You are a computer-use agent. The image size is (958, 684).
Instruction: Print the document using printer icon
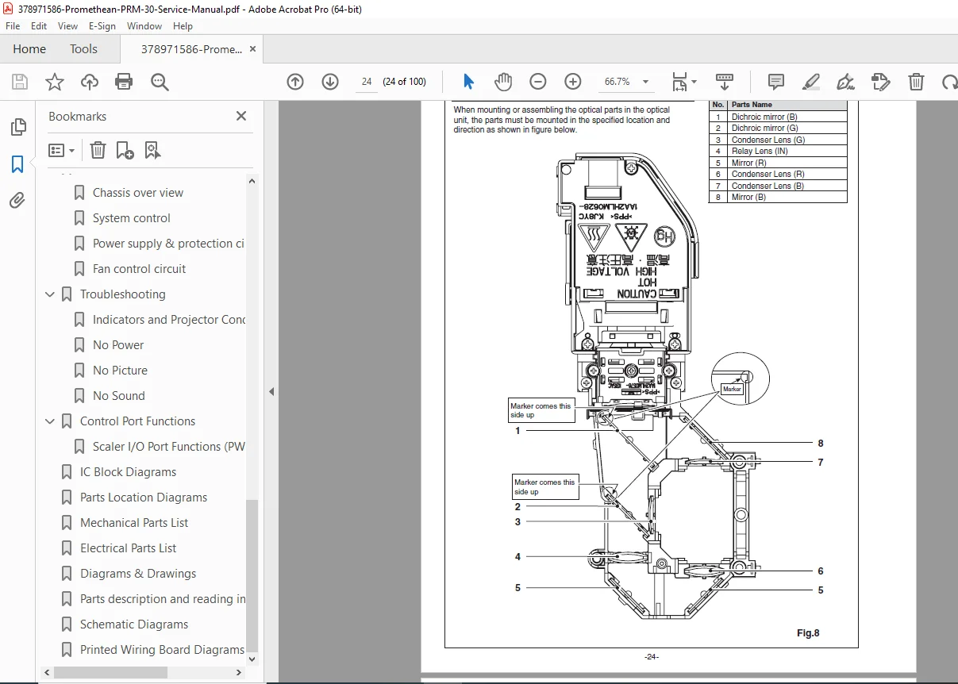124,82
